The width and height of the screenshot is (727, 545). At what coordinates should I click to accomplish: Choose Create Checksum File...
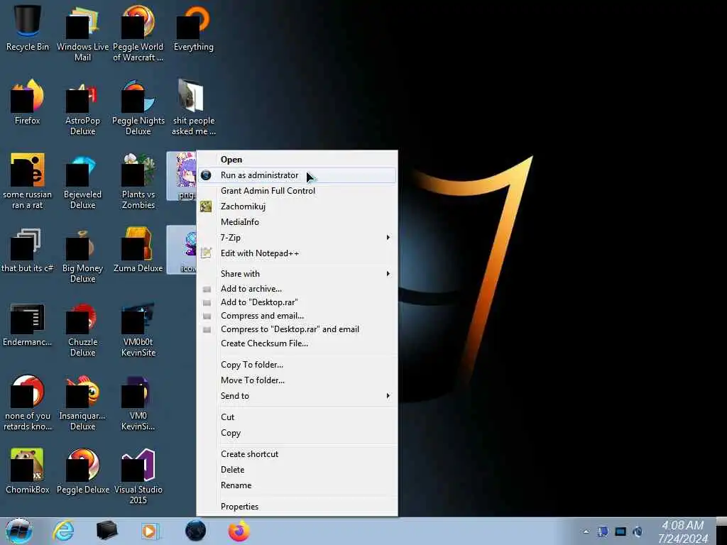point(297,343)
